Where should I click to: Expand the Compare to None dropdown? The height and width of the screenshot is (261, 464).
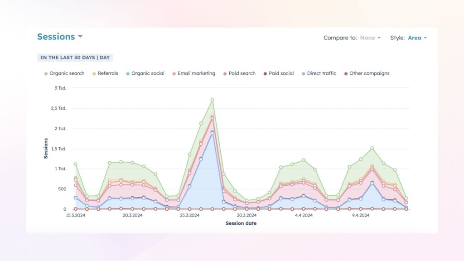tap(370, 38)
